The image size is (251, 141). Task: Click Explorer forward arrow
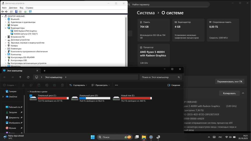tap(13, 77)
